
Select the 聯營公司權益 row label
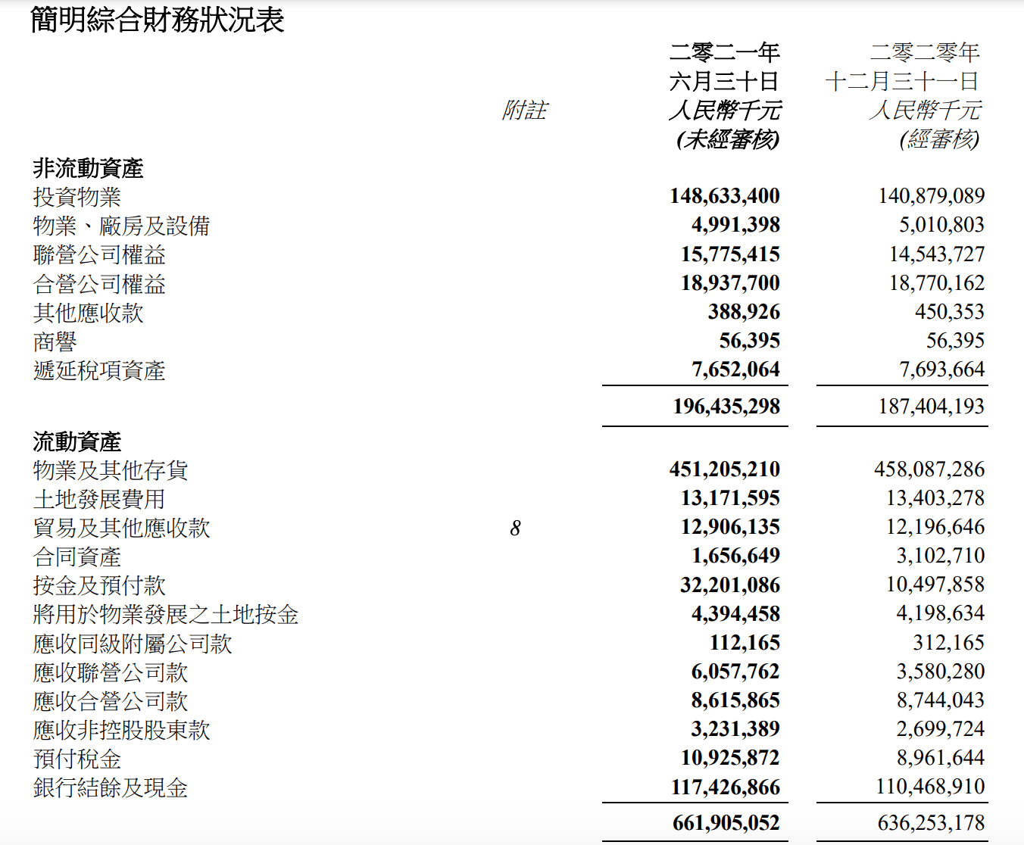coord(99,255)
